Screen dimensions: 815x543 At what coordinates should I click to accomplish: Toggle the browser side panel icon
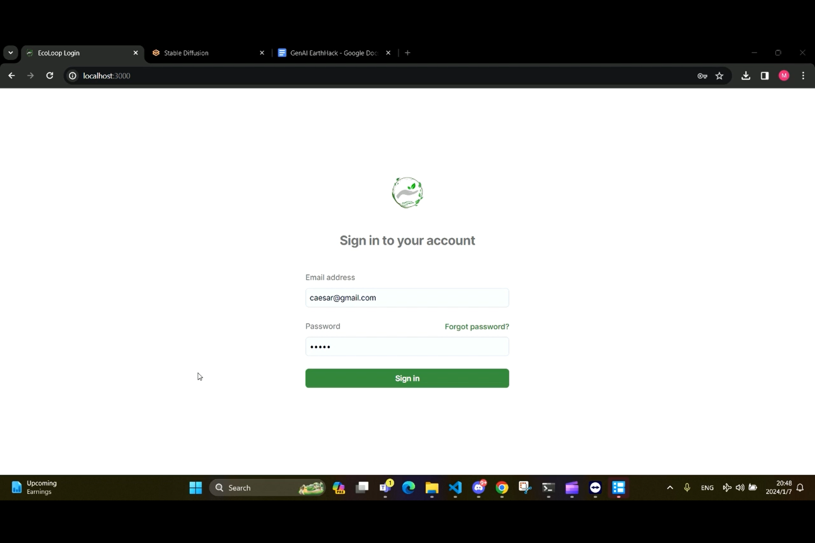pos(764,76)
